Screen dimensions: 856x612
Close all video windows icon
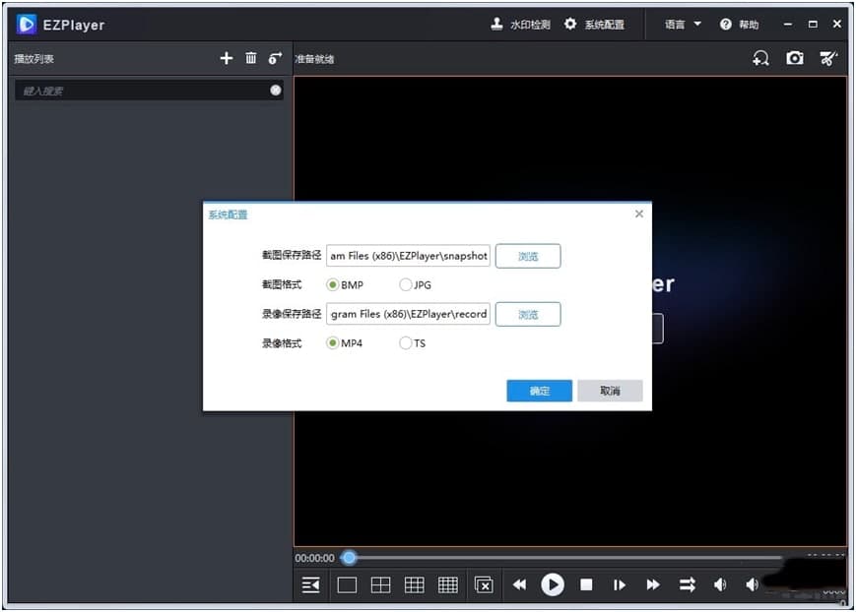pyautogui.click(x=484, y=583)
